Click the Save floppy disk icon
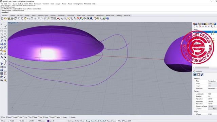217x122 pixels. click(x=9, y=18)
